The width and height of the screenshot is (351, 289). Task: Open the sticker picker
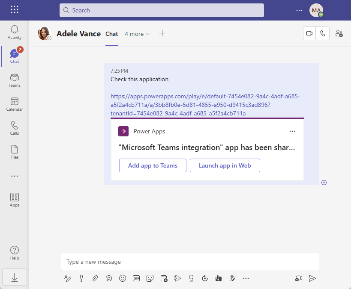(x=150, y=278)
